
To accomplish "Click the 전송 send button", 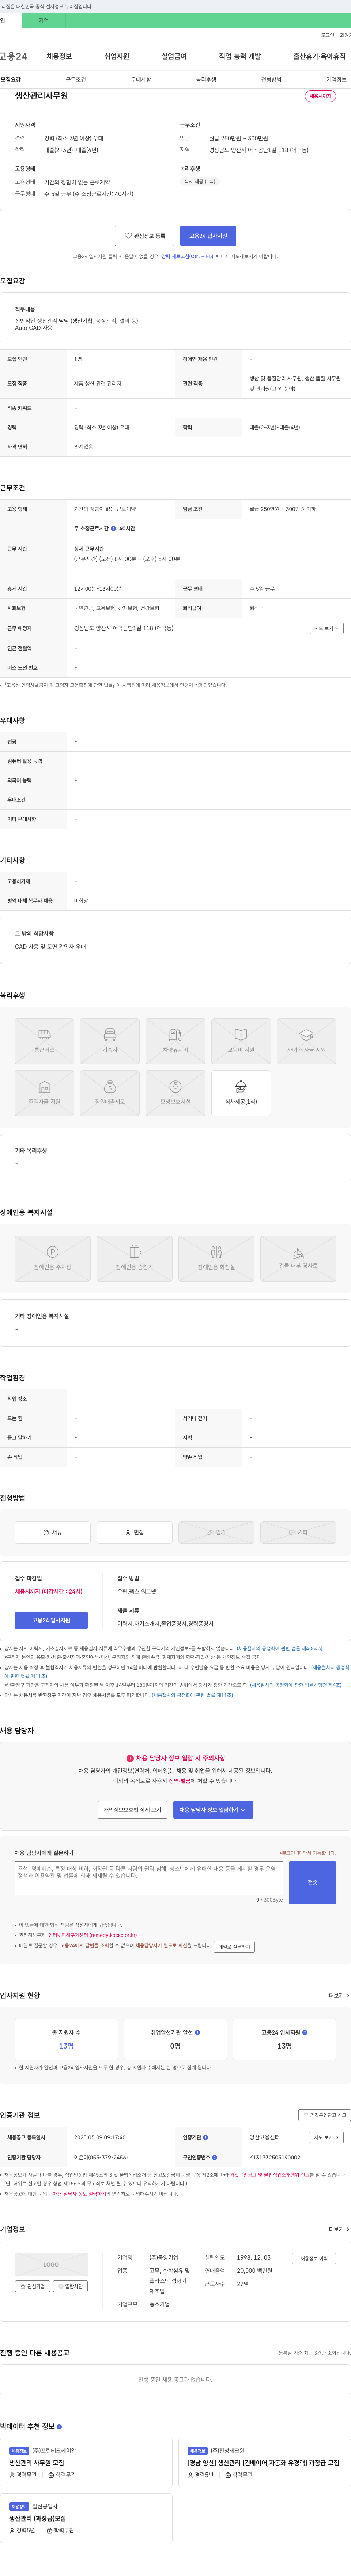I will click(x=312, y=1882).
